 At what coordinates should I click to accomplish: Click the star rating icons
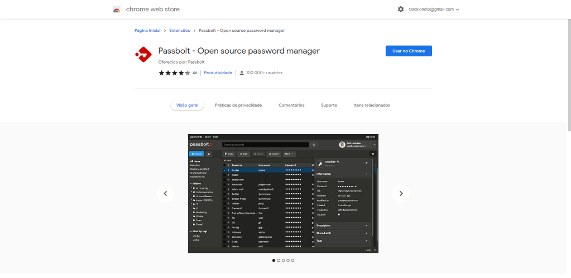click(x=174, y=73)
